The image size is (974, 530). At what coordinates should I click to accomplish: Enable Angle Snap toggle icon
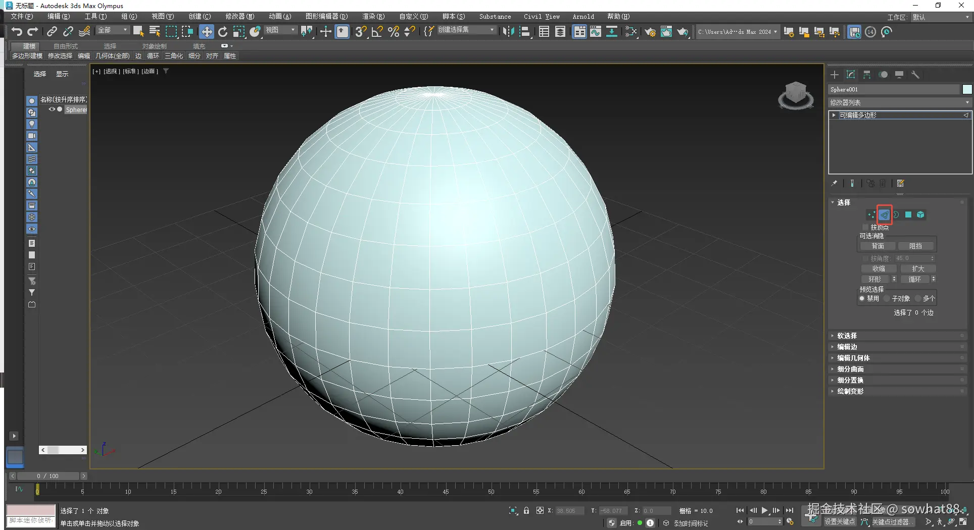(x=377, y=32)
